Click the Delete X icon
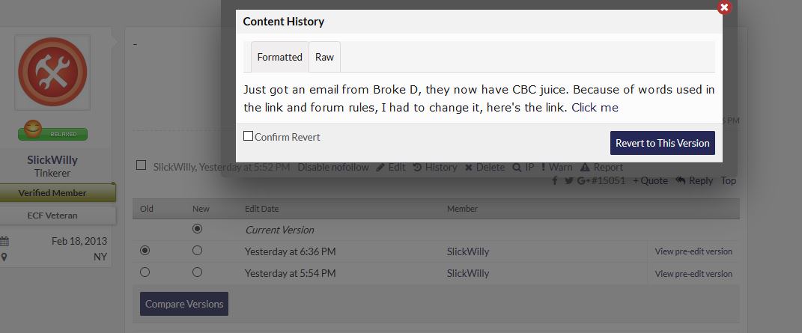The height and width of the screenshot is (333, 802). pyautogui.click(x=469, y=168)
